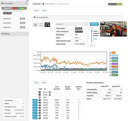
Task: Click the floppy disk record icon
Action: [x=35, y=25]
